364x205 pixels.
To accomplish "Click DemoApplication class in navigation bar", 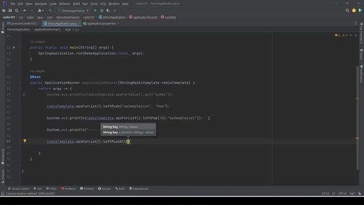I will (112, 17).
